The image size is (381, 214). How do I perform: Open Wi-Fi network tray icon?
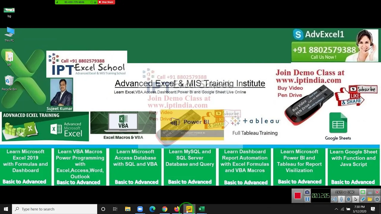click(342, 209)
